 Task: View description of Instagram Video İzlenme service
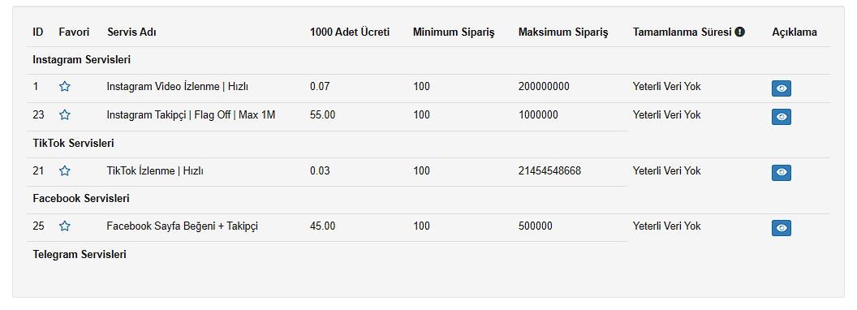tap(782, 88)
